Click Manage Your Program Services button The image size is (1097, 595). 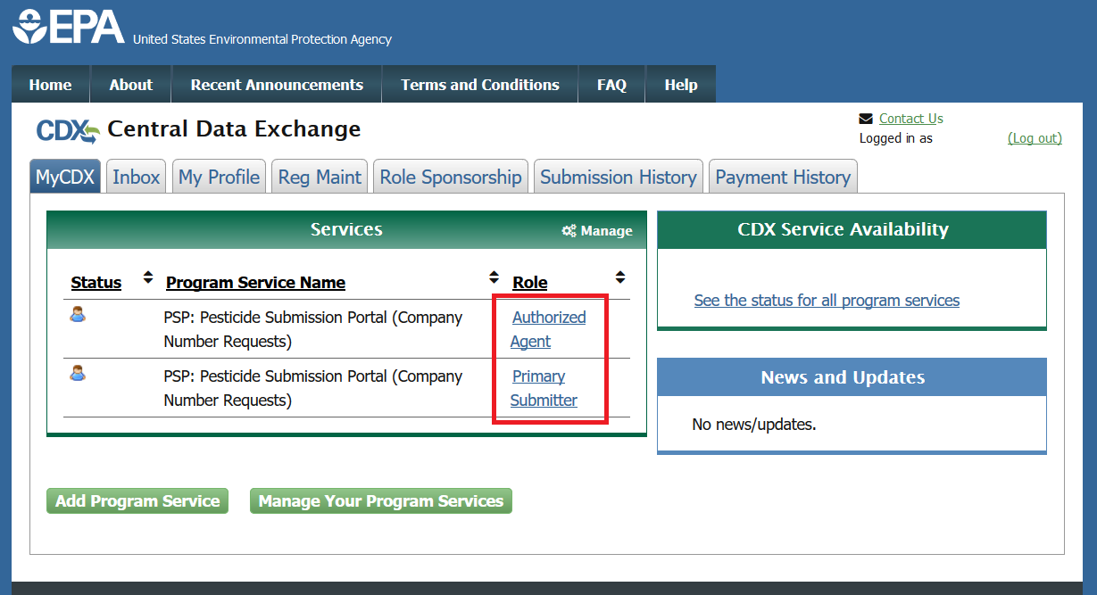380,501
